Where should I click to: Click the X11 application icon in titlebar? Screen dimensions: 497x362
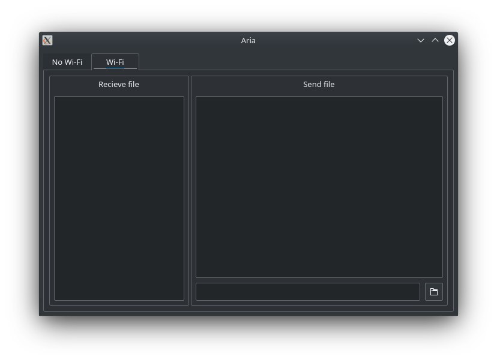47,40
